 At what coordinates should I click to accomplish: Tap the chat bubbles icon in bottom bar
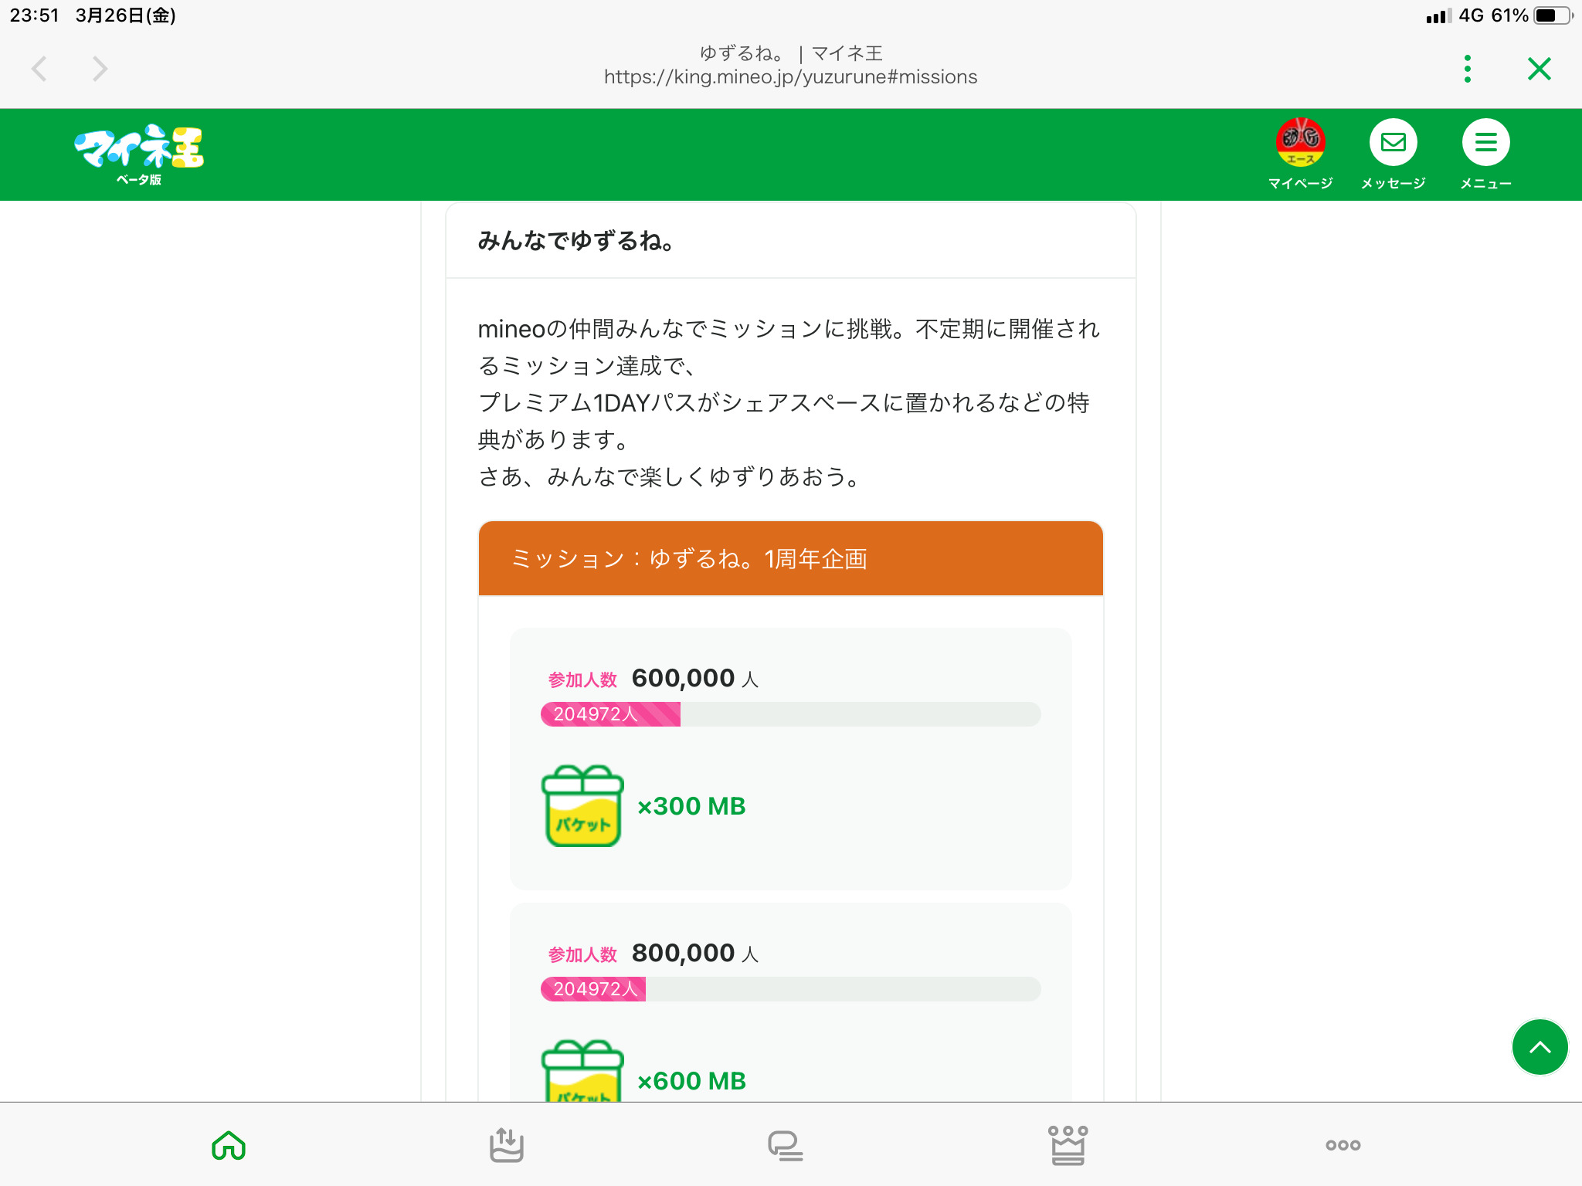tap(785, 1145)
